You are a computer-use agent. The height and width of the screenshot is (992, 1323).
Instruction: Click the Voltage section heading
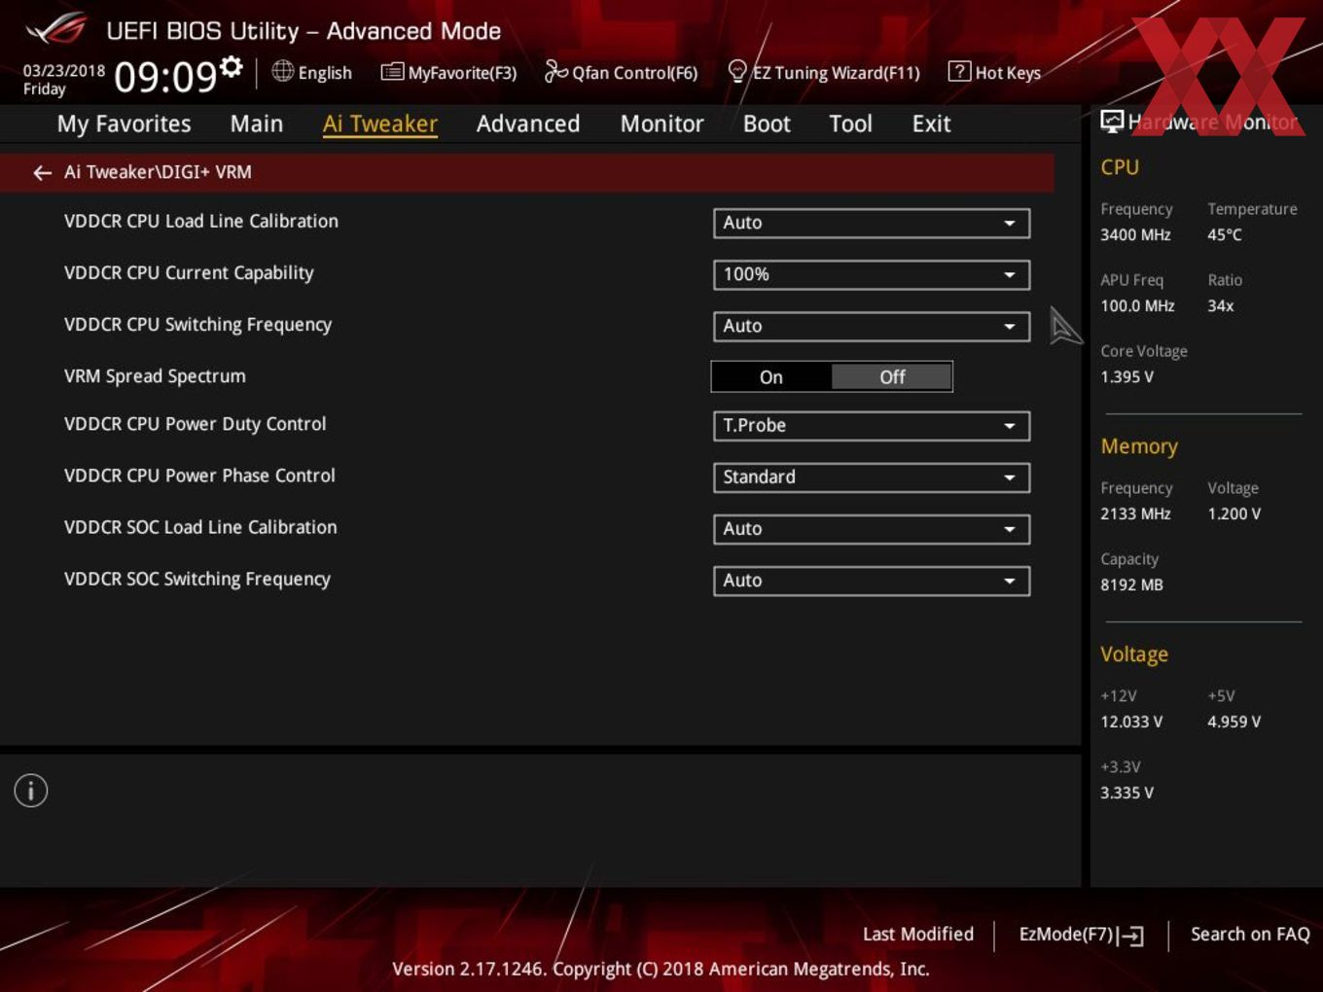pyautogui.click(x=1134, y=655)
